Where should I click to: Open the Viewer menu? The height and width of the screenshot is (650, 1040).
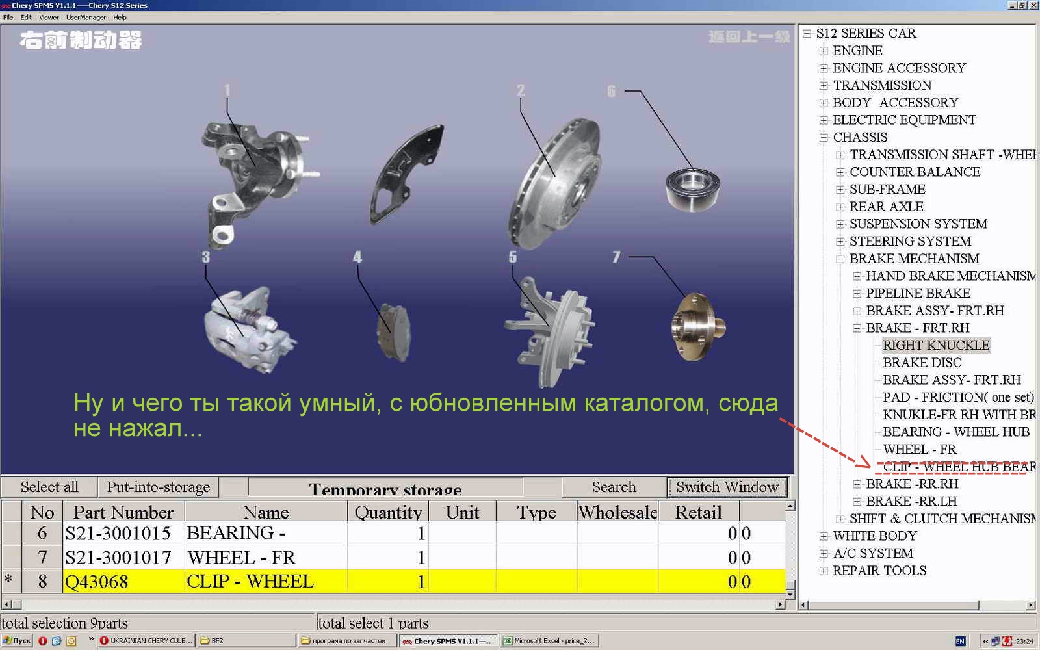(49, 18)
